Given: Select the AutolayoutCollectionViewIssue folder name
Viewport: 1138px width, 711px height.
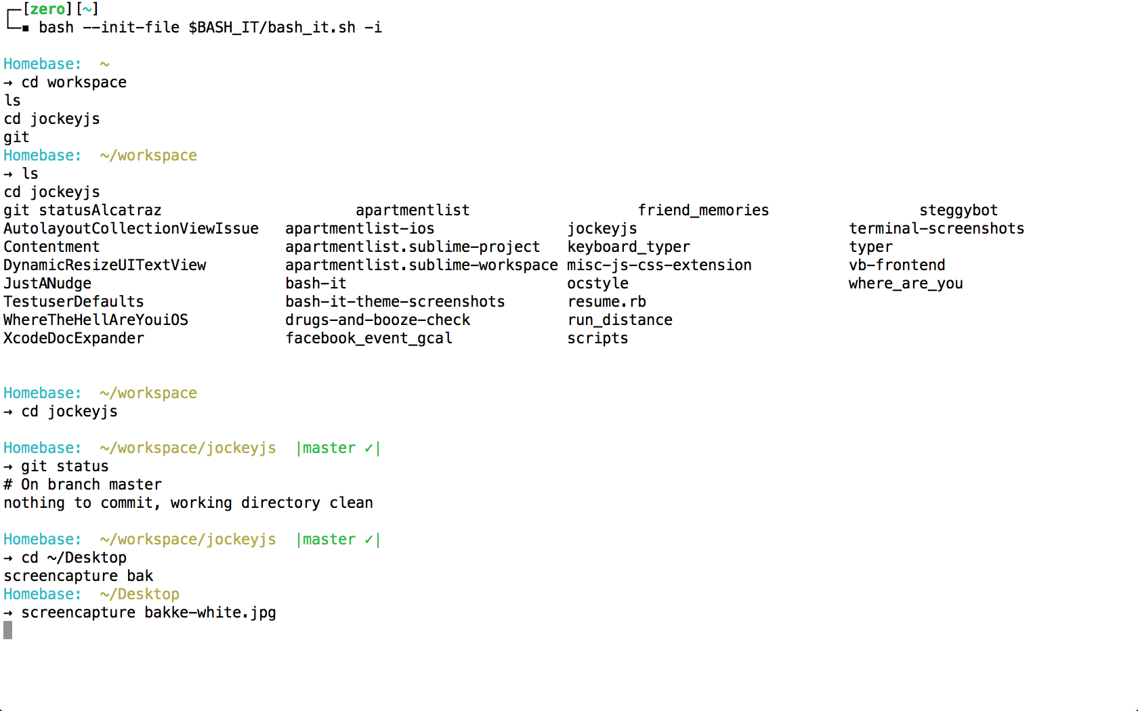Looking at the screenshot, I should point(131,229).
